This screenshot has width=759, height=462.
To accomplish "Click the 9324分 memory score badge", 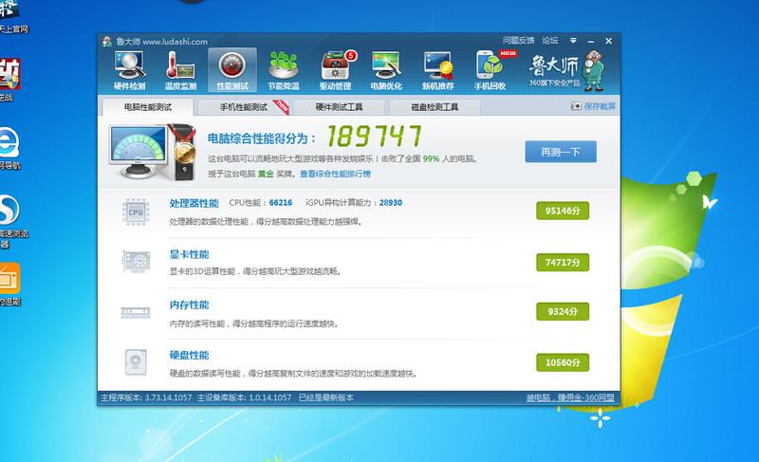I will tap(563, 311).
